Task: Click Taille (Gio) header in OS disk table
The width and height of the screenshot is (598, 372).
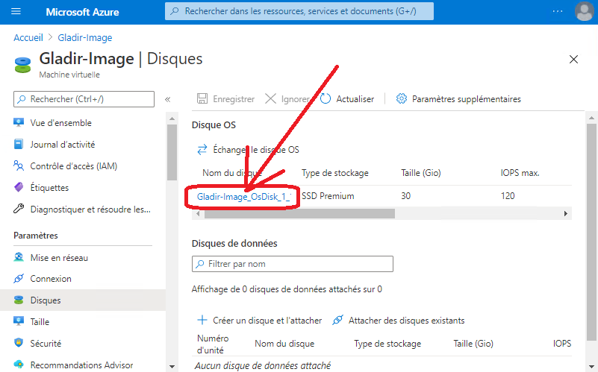Action: click(421, 173)
